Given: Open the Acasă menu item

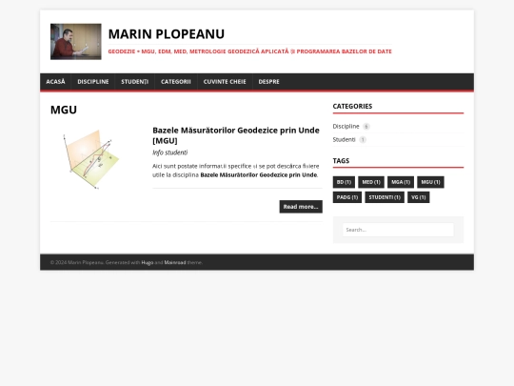Looking at the screenshot, I should click(x=55, y=82).
